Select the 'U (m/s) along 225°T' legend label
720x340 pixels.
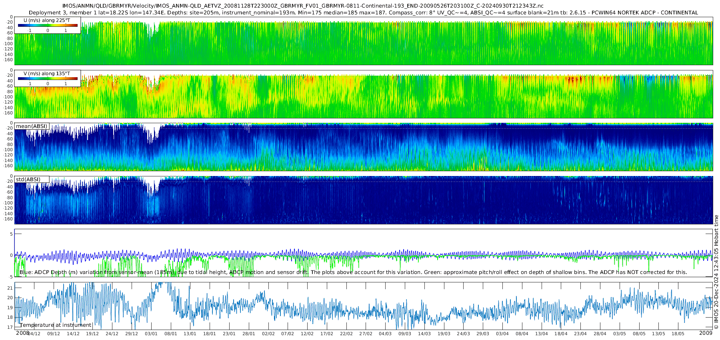click(x=47, y=20)
